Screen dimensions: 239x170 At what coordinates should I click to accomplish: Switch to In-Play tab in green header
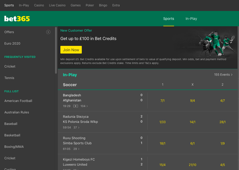191,19
